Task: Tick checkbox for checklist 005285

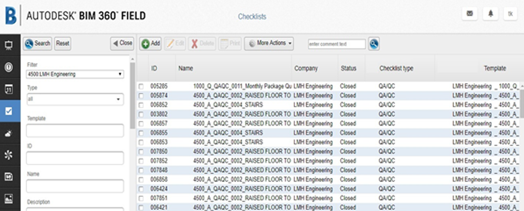Action: 141,86
